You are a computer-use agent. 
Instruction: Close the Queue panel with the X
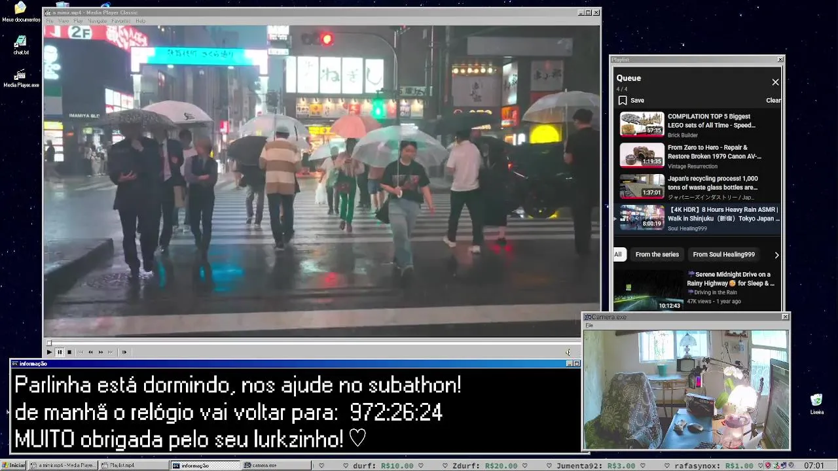point(775,82)
